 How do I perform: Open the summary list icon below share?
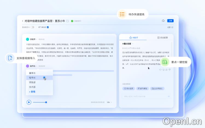[172, 27]
